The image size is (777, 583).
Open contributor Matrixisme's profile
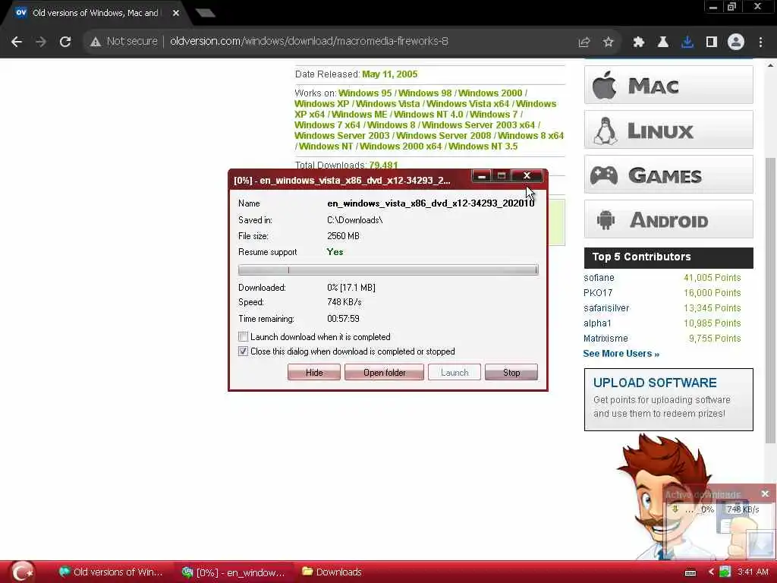[x=606, y=339]
